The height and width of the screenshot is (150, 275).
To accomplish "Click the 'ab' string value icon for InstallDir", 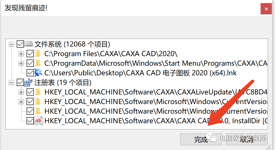I will 38,121.
